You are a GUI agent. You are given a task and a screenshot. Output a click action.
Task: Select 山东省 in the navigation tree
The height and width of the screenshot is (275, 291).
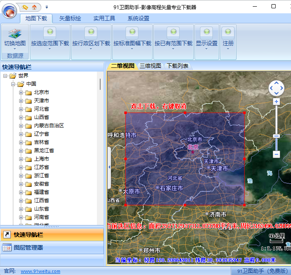point(42,209)
